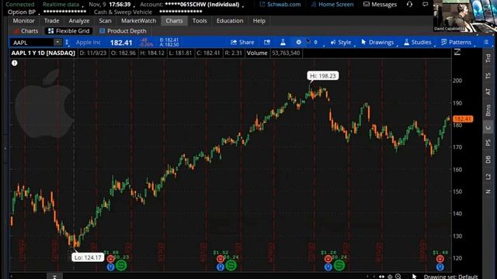
Task: Click the TS sidebar gadget button
Action: click(x=488, y=76)
